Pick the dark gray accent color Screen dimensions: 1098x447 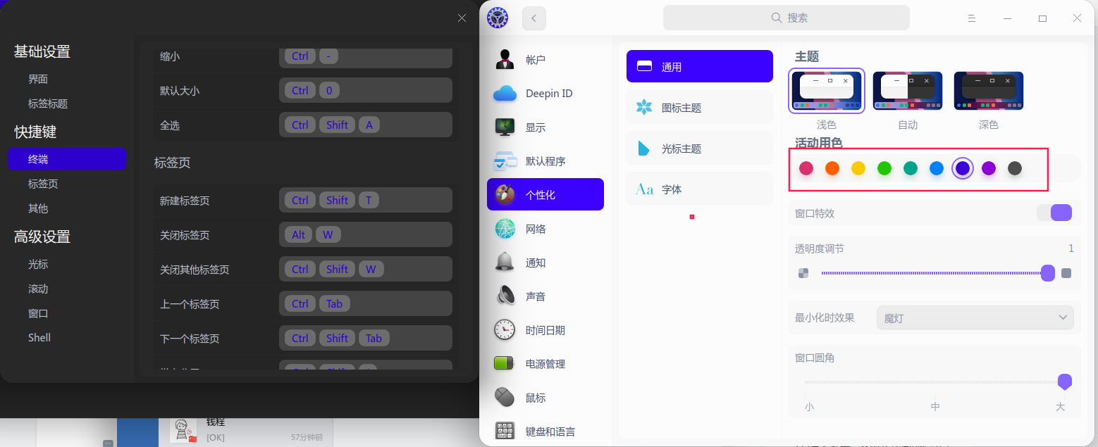[1015, 168]
